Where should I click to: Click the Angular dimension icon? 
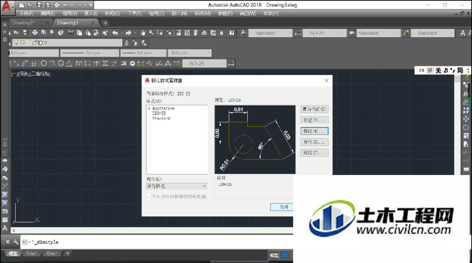click(x=69, y=63)
